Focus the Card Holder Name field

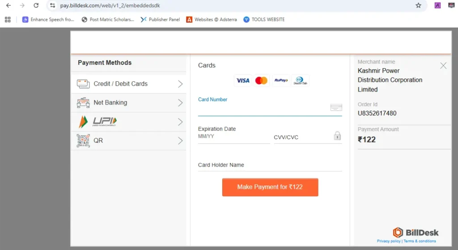point(270,165)
